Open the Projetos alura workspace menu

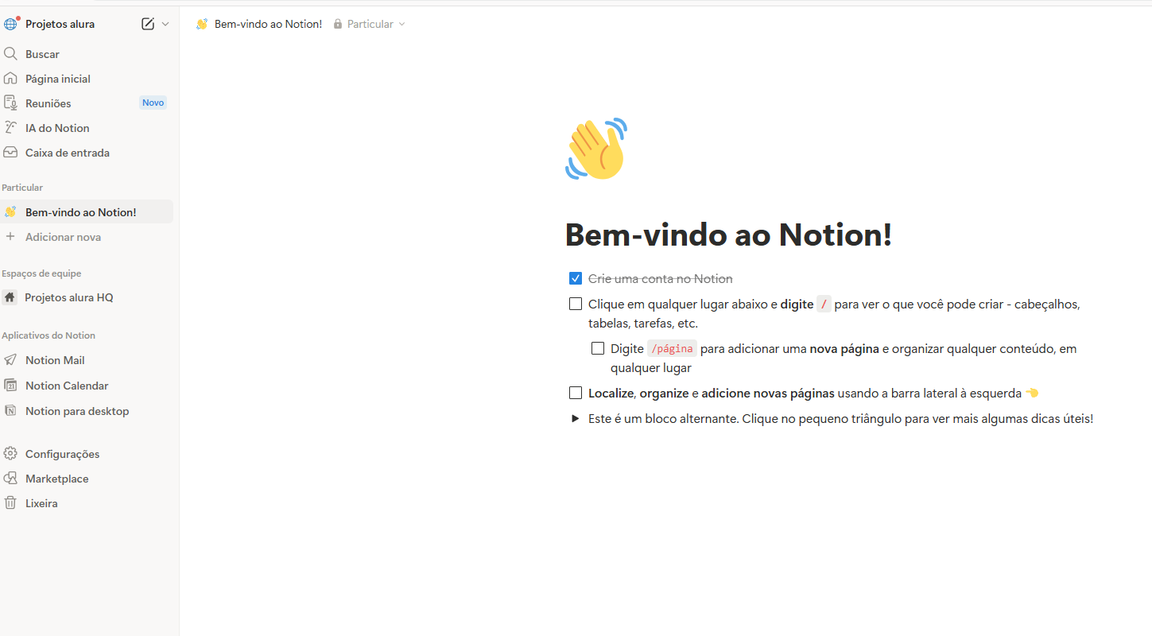pos(60,23)
